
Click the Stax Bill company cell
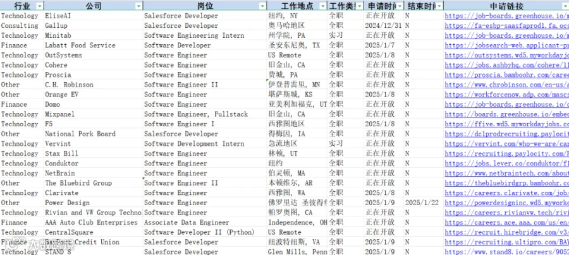(94, 153)
